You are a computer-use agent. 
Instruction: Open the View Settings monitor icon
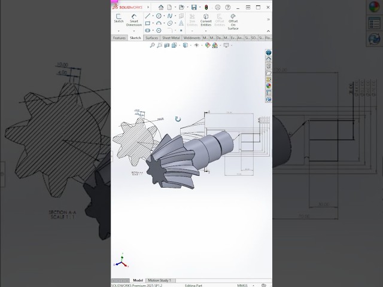click(226, 45)
